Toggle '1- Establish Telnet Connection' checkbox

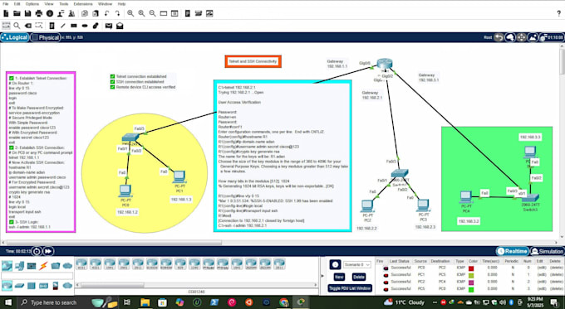(x=12, y=79)
